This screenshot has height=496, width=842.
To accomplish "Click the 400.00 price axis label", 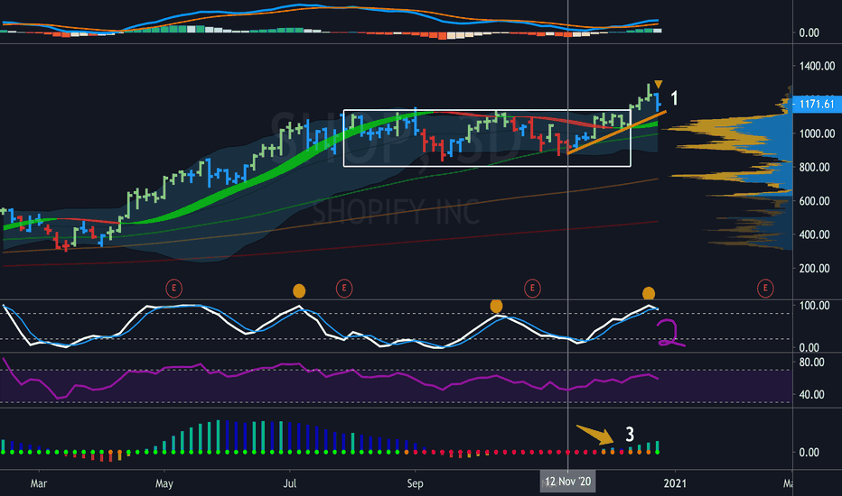I will coord(814,234).
